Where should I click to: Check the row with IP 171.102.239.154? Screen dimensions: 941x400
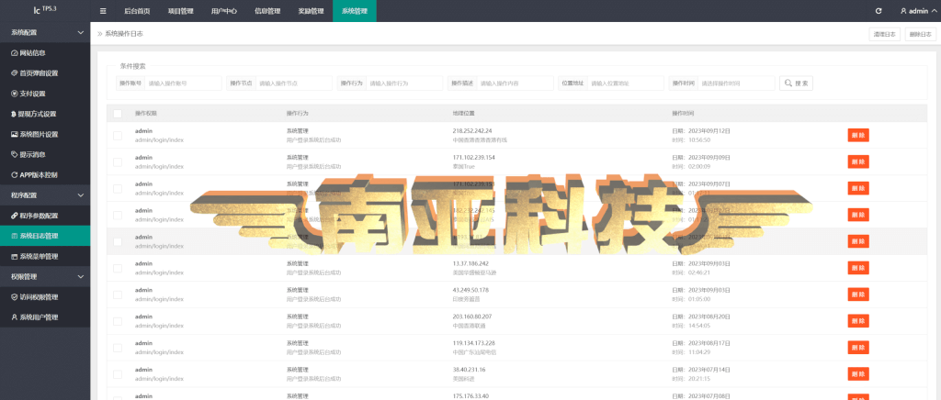[117, 161]
